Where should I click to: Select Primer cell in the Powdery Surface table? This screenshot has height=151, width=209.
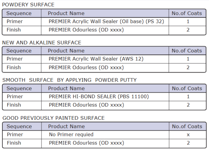click(15, 22)
